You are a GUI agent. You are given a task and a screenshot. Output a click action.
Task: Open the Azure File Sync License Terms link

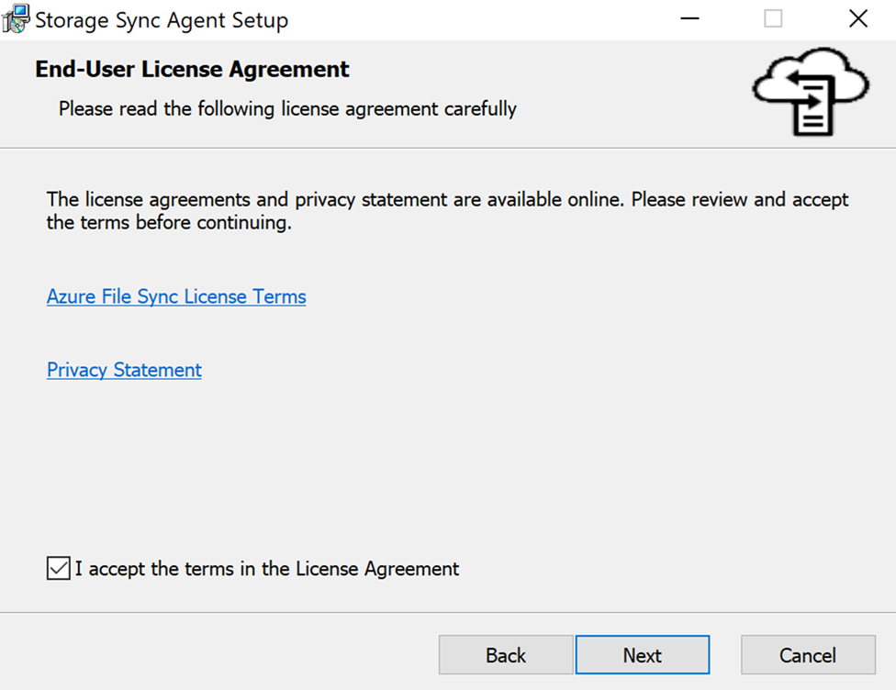click(176, 296)
